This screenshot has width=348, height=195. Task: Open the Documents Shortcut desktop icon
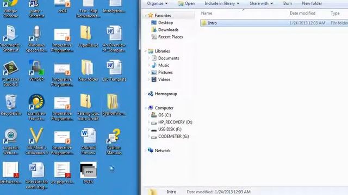11,39
